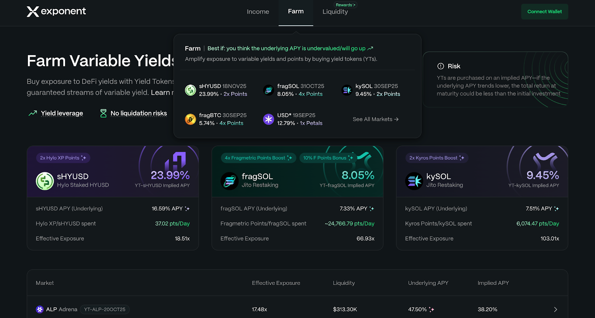Click the 38.20% implied APY cell
Viewport: 595px width, 318px height.
[488, 309]
